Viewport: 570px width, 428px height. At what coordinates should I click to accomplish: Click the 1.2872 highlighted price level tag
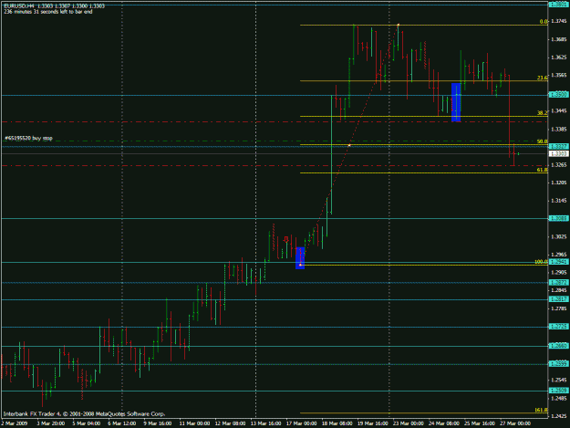(x=559, y=283)
